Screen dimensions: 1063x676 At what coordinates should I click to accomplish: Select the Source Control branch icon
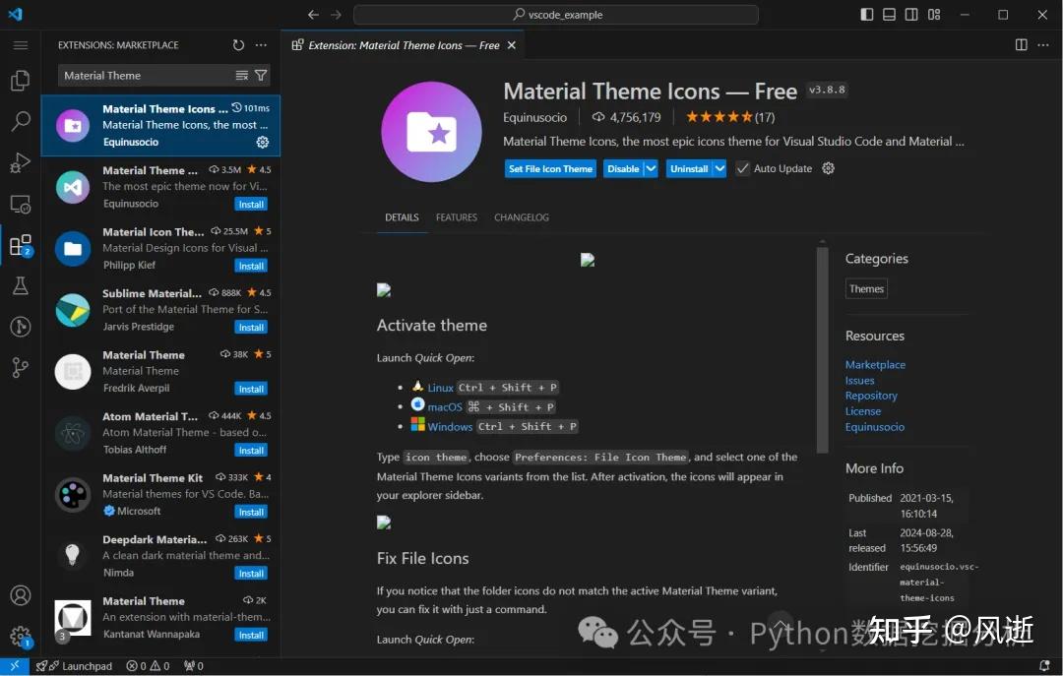point(20,368)
